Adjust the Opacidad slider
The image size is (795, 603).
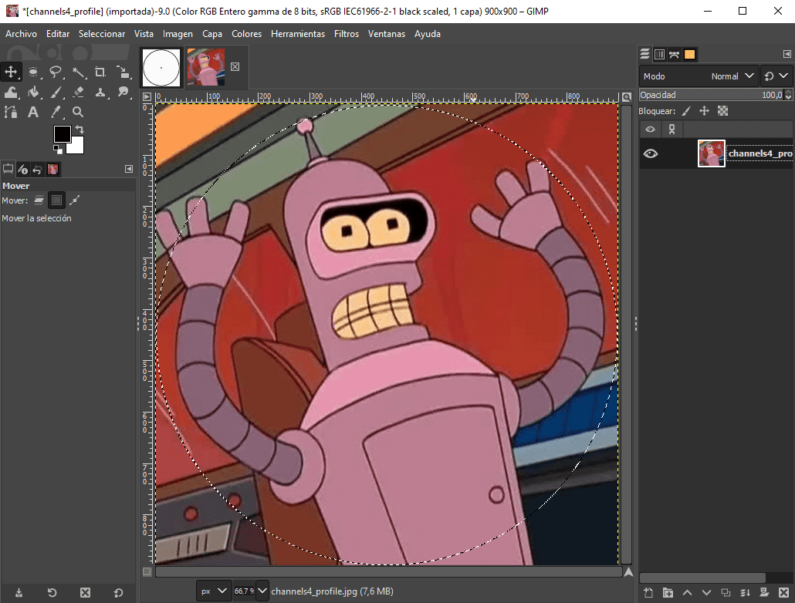(711, 95)
